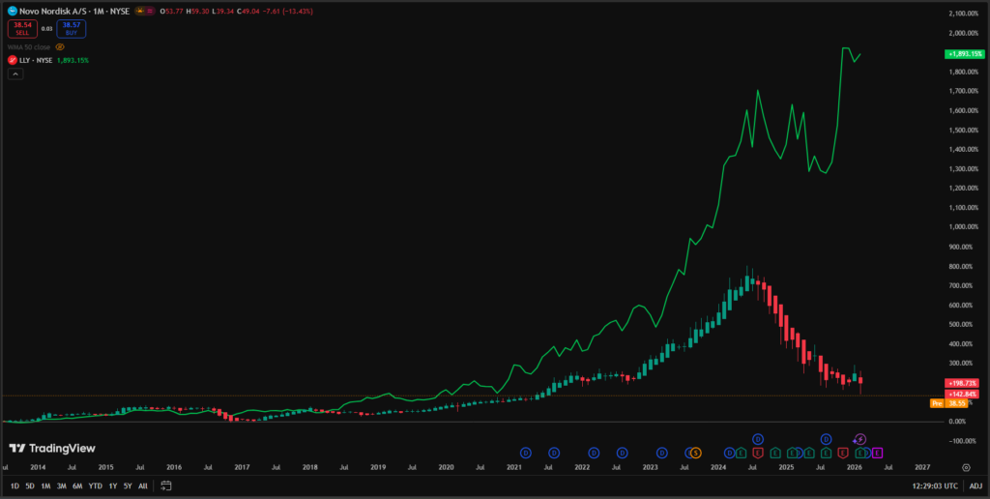Click the magenta E upcoming earnings marker
The height and width of the screenshot is (499, 990).
click(877, 453)
